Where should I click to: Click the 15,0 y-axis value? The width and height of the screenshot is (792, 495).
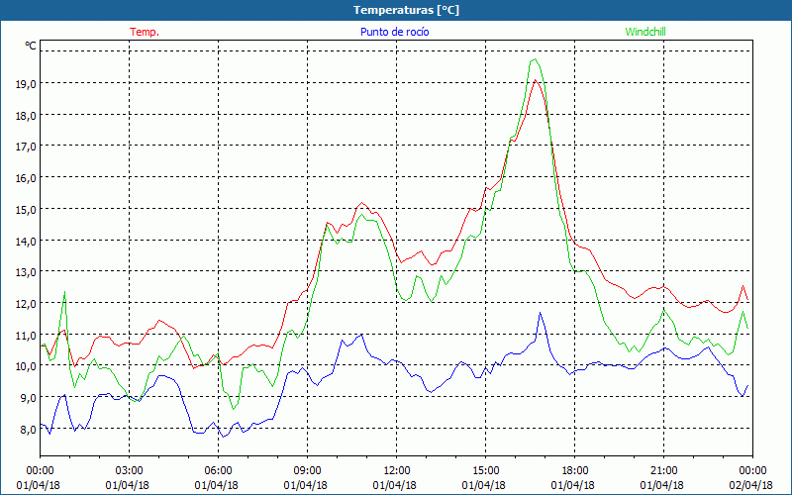click(26, 209)
